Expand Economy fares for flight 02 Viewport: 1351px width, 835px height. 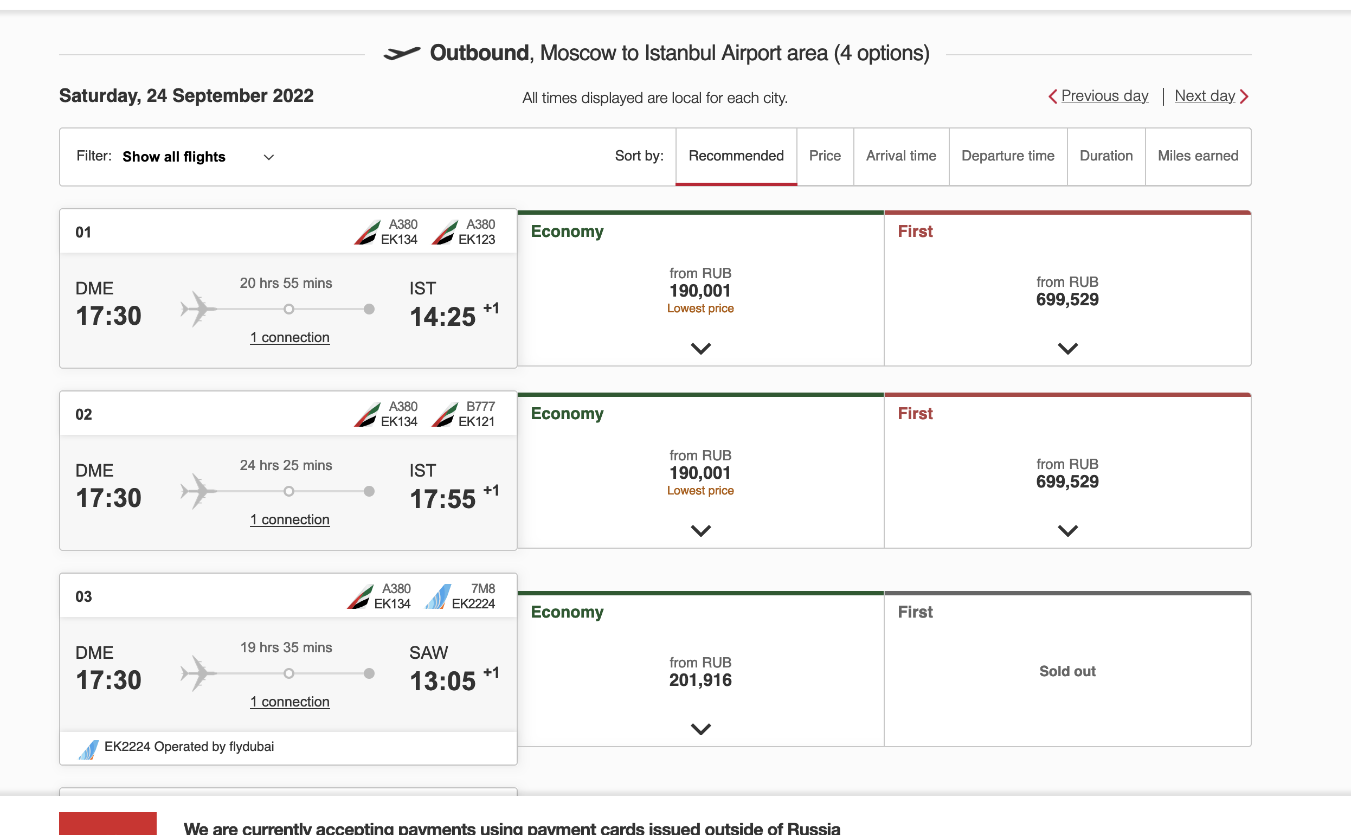700,531
